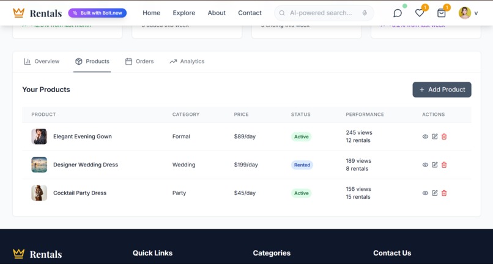Click the Rentals crown logo in footer
Screen dimensions: 493x264
[18, 254]
